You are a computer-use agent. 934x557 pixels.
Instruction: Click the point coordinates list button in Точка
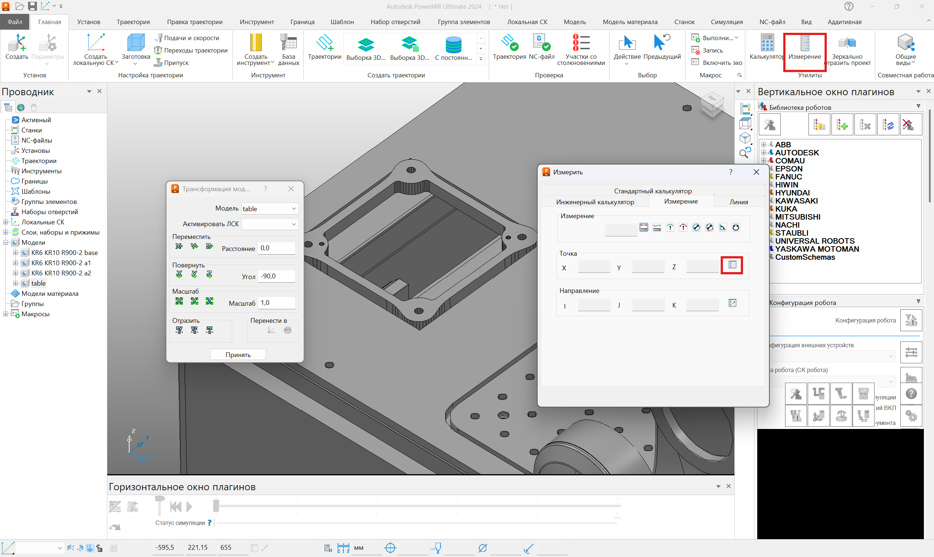tap(732, 265)
